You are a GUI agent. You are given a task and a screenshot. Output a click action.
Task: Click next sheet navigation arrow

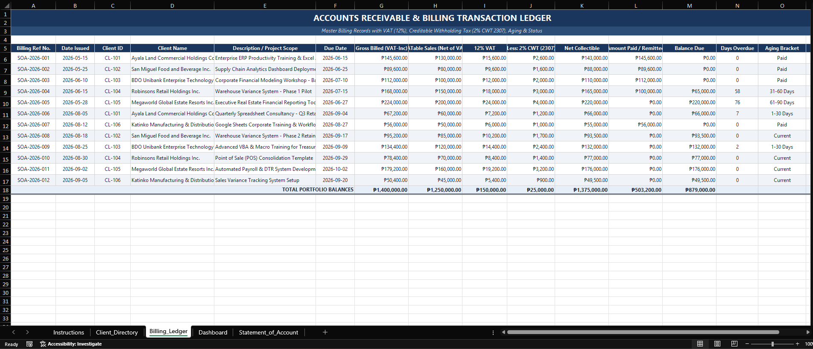pyautogui.click(x=27, y=332)
